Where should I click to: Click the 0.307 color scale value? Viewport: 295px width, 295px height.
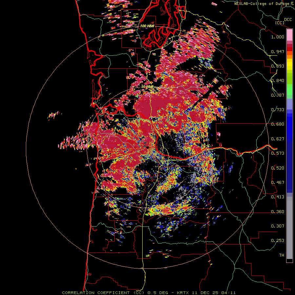pos(278,226)
